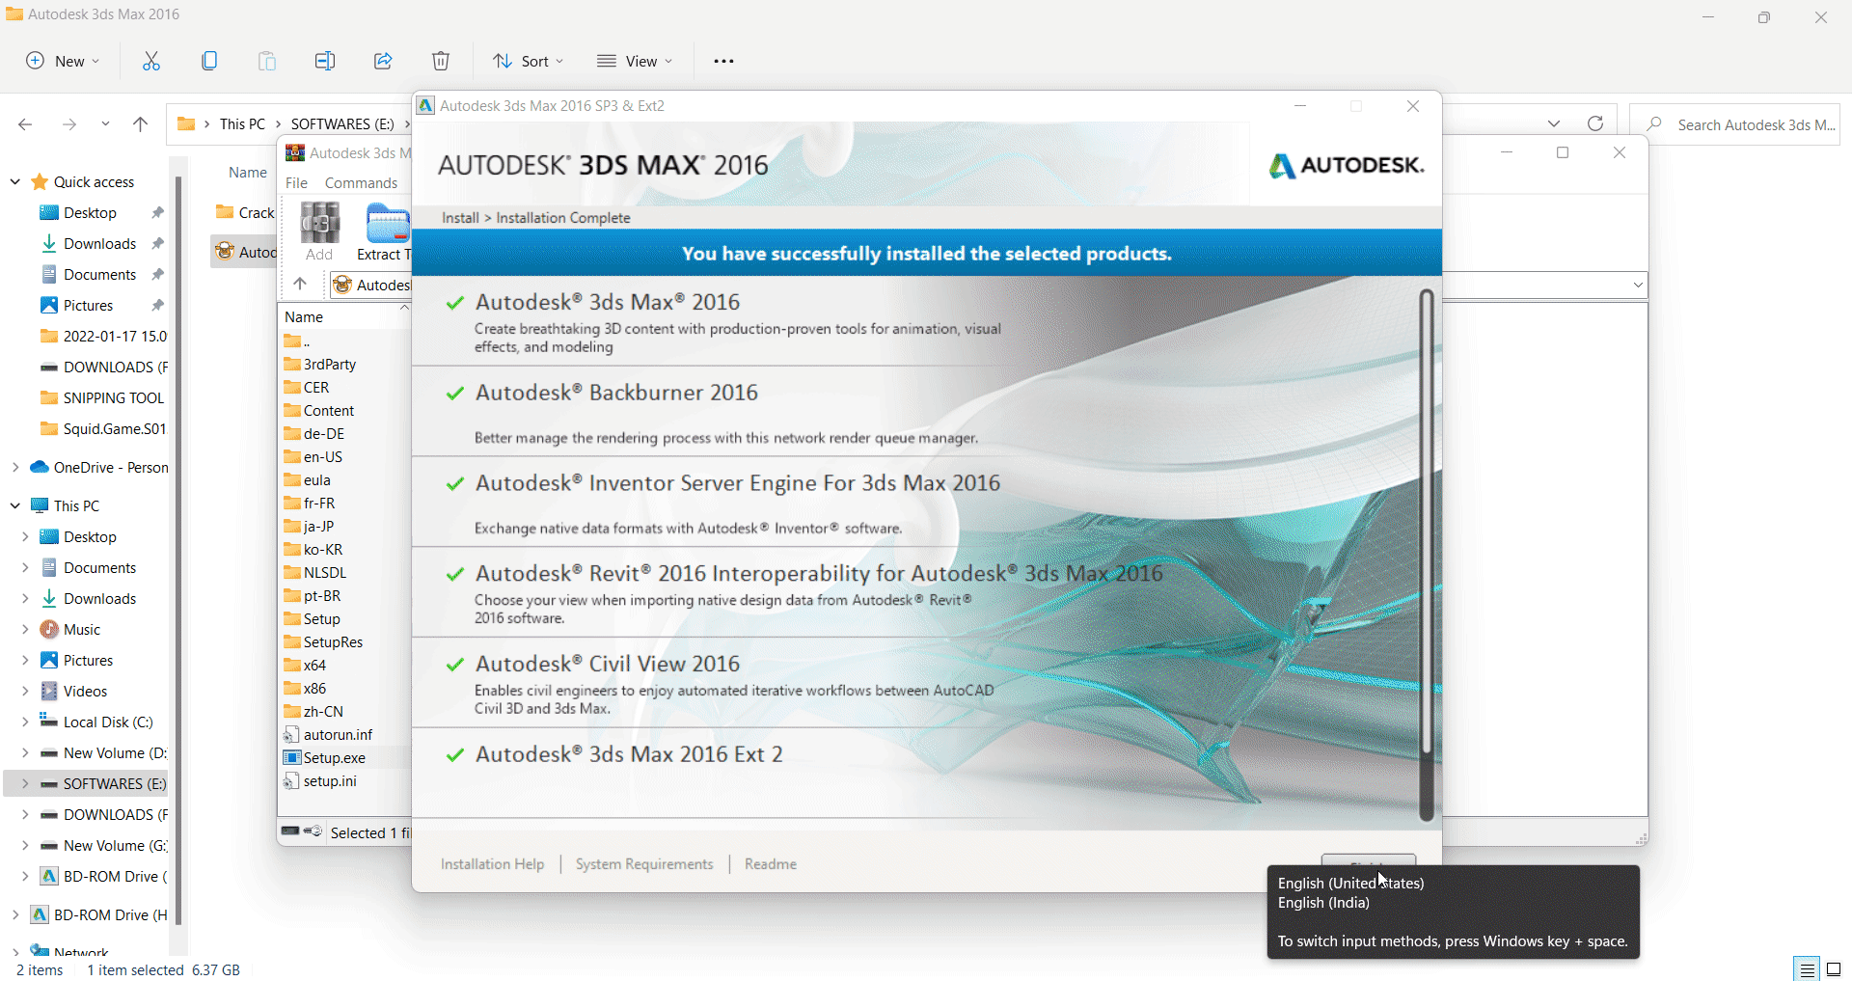Select English (India) input method
Screen dimensions: 1852x981
click(1323, 903)
